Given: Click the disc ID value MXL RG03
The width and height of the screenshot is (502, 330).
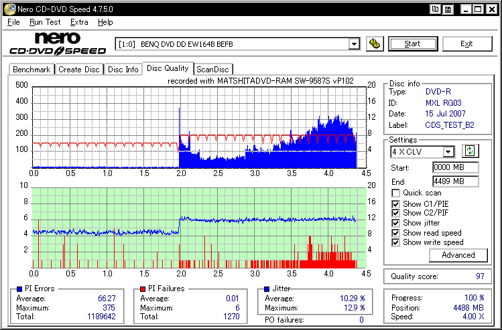Looking at the screenshot, I should (x=444, y=103).
